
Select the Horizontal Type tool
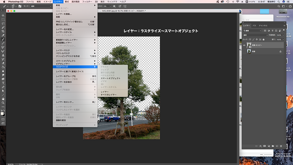point(3,83)
